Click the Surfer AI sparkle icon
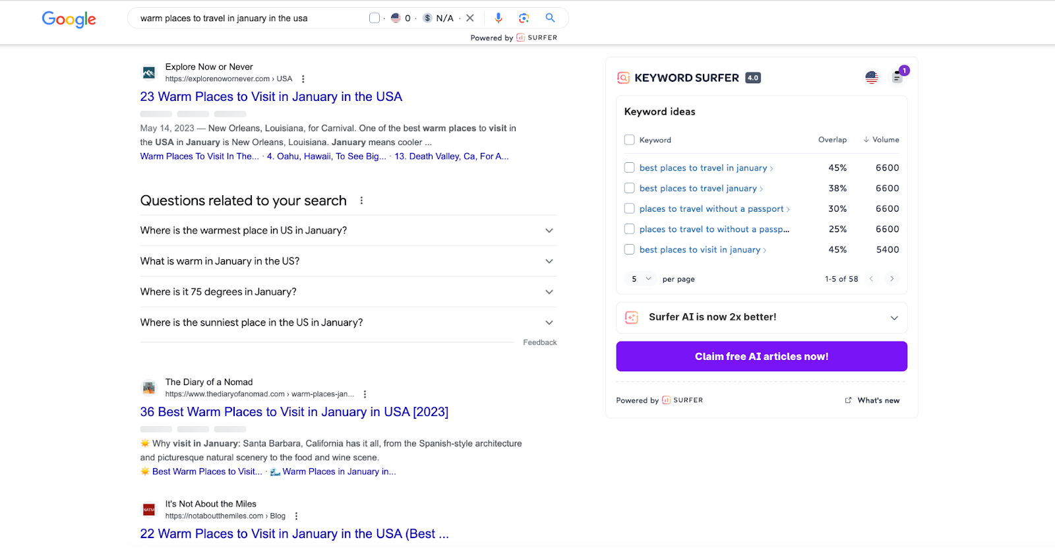The image size is (1055, 548). pos(631,317)
